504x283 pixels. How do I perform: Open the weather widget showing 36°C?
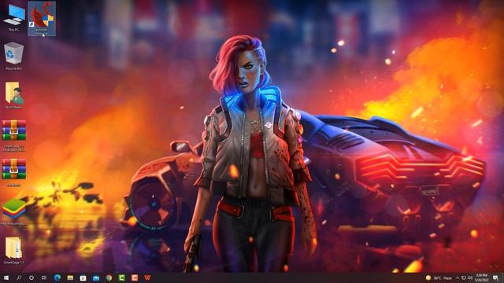coord(439,277)
